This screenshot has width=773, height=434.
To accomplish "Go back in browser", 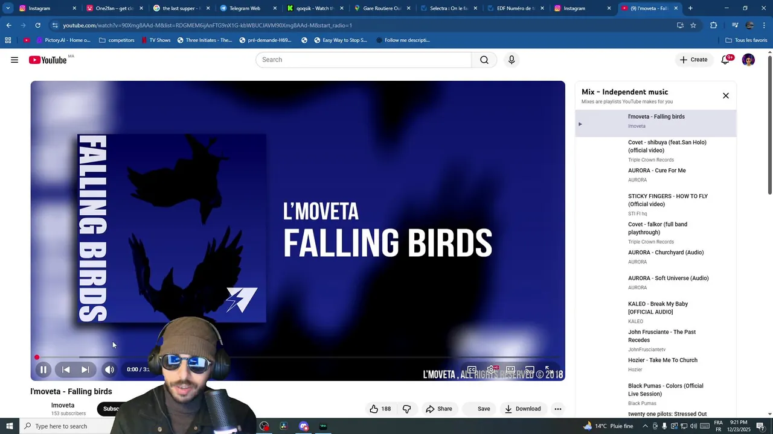I will [x=8, y=25].
